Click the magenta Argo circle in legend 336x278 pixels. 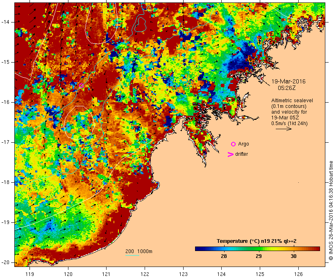tap(234, 144)
